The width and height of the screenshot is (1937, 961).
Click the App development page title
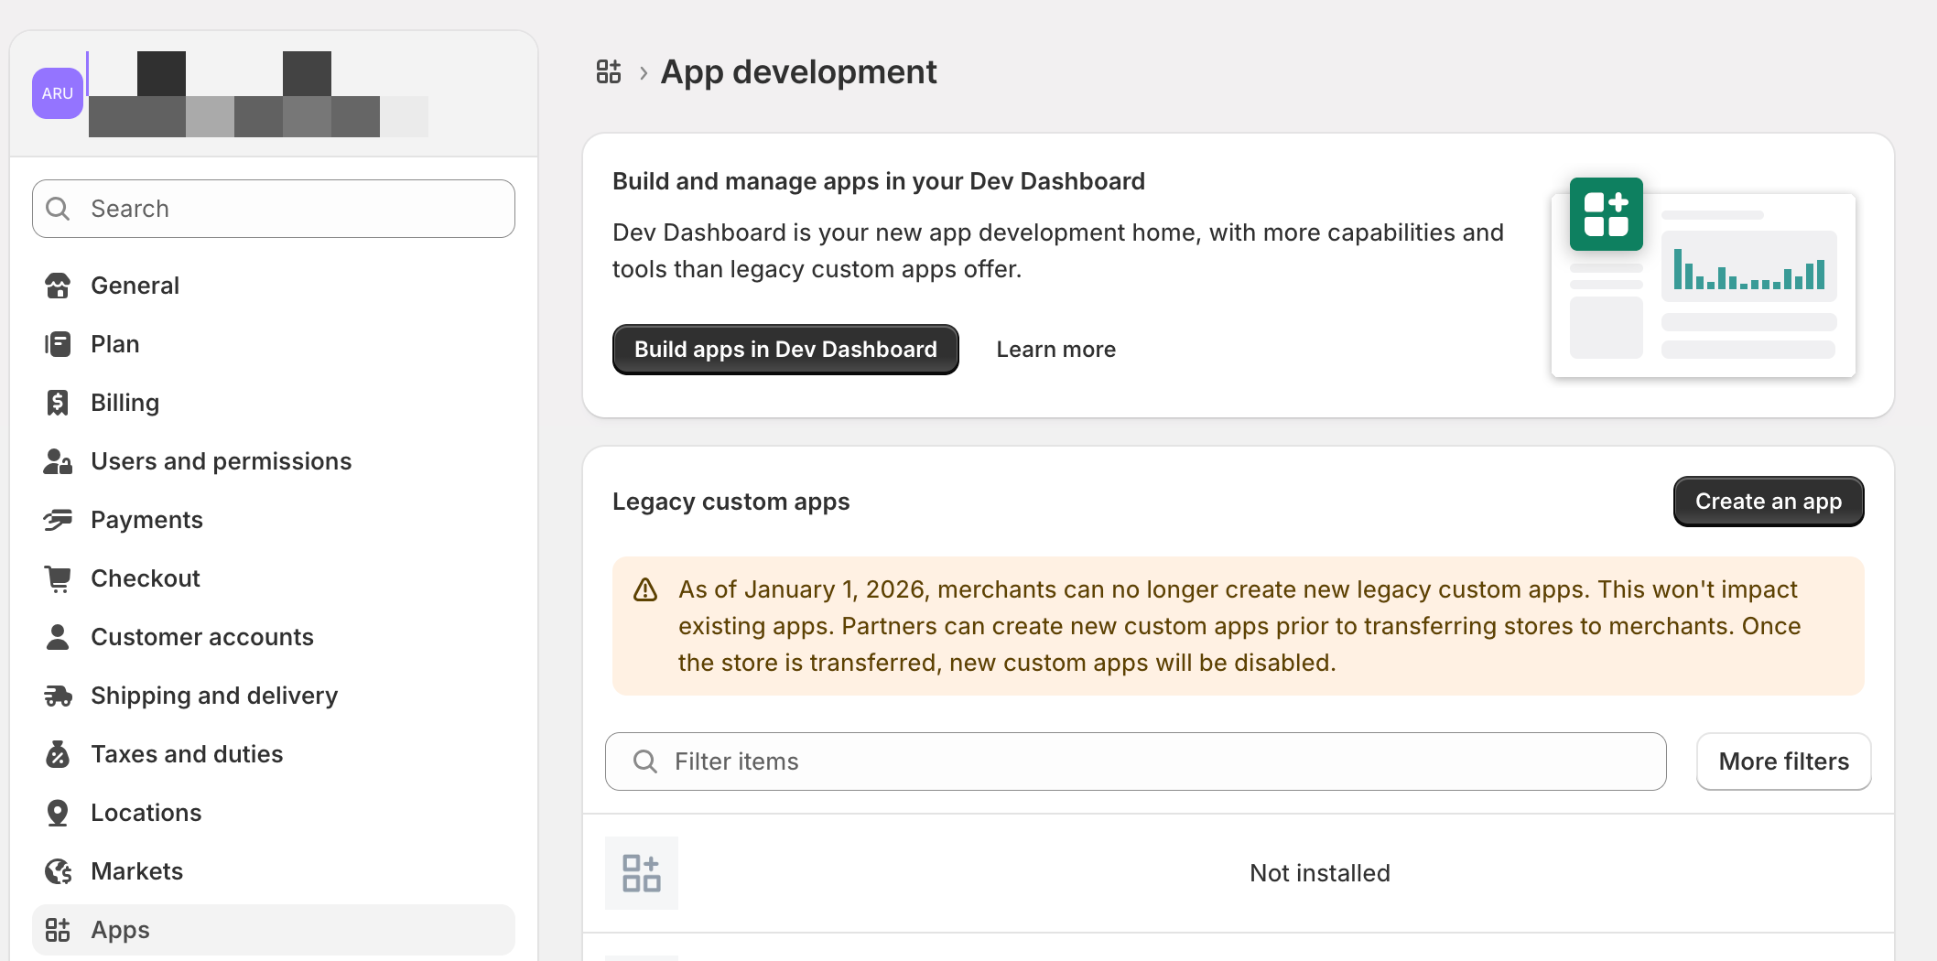pos(798,71)
